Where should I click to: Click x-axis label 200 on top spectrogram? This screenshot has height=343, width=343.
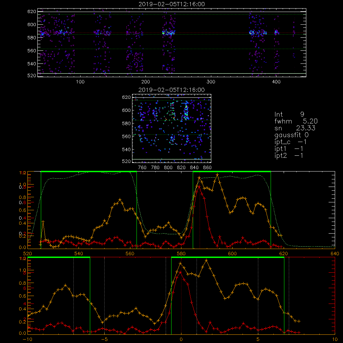pyautogui.click(x=145, y=82)
